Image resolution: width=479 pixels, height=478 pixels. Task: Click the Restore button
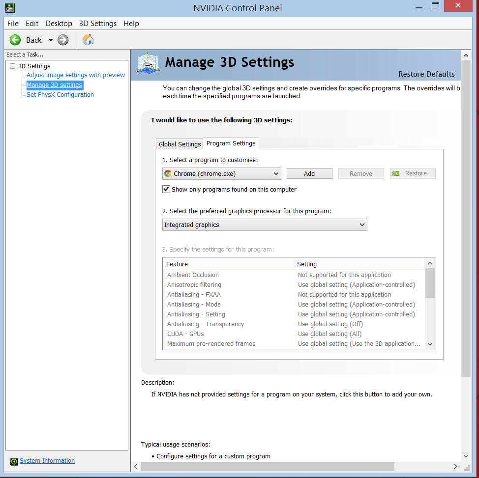coord(413,173)
